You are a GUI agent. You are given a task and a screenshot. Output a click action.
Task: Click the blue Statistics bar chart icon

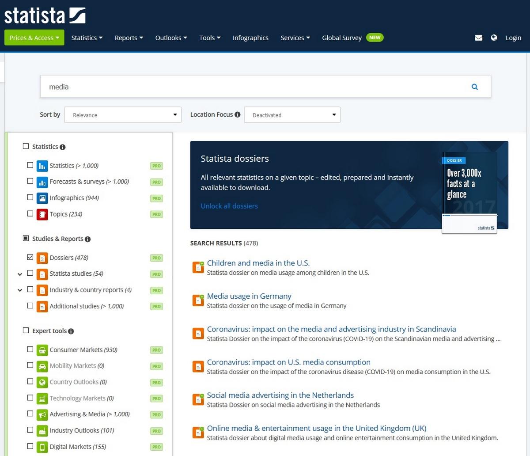point(42,166)
